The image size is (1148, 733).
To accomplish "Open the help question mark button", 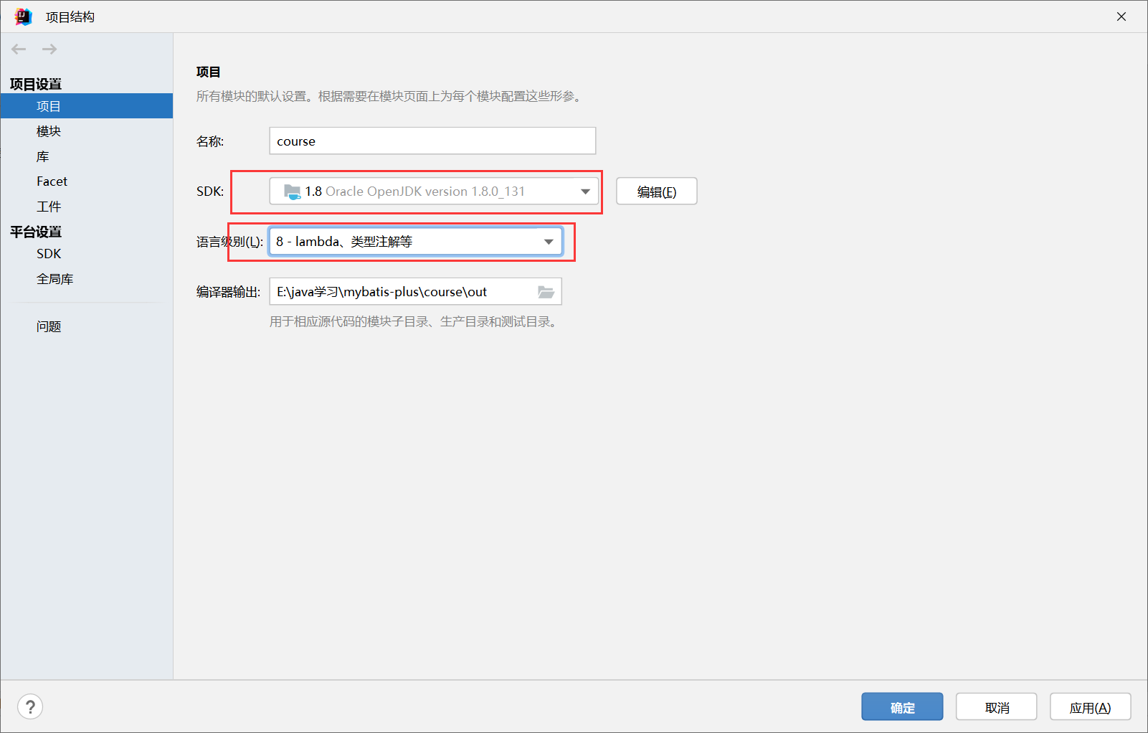I will (x=30, y=707).
